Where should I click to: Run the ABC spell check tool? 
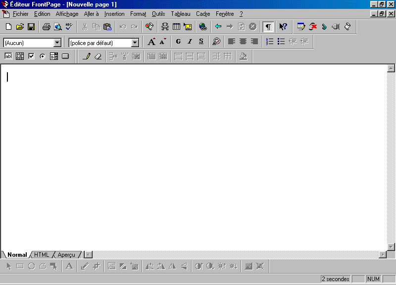[x=69, y=27]
